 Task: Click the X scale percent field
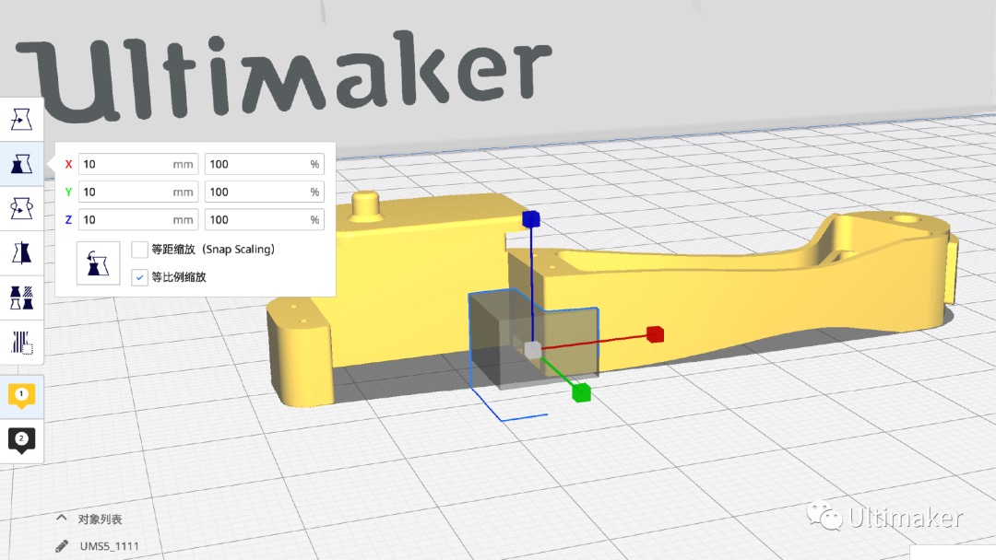click(x=265, y=164)
